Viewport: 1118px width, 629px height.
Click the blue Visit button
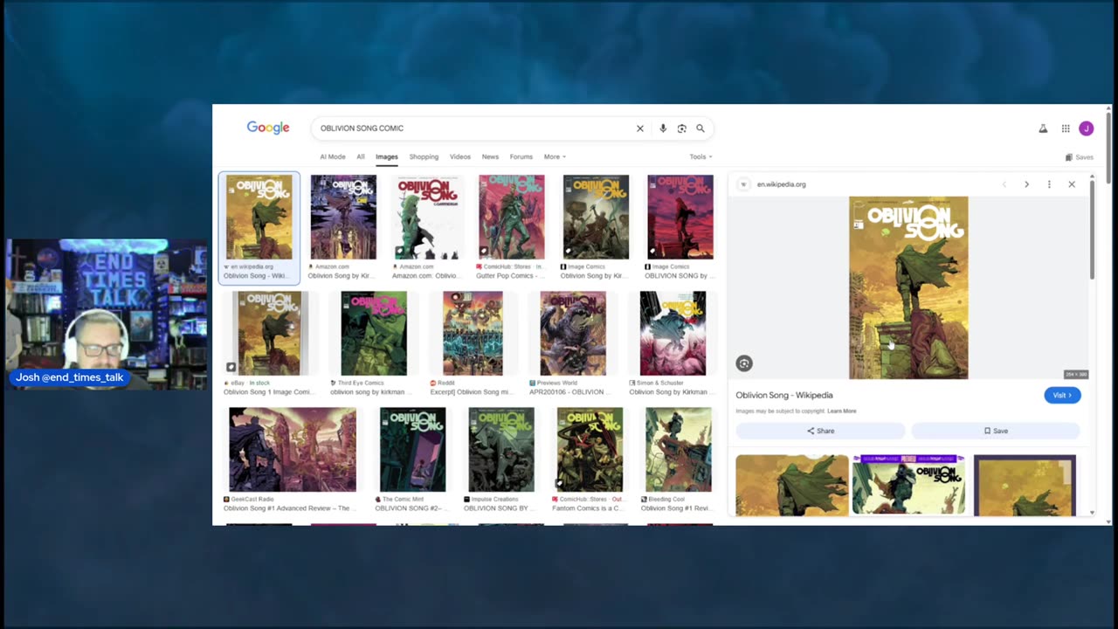[x=1062, y=395]
